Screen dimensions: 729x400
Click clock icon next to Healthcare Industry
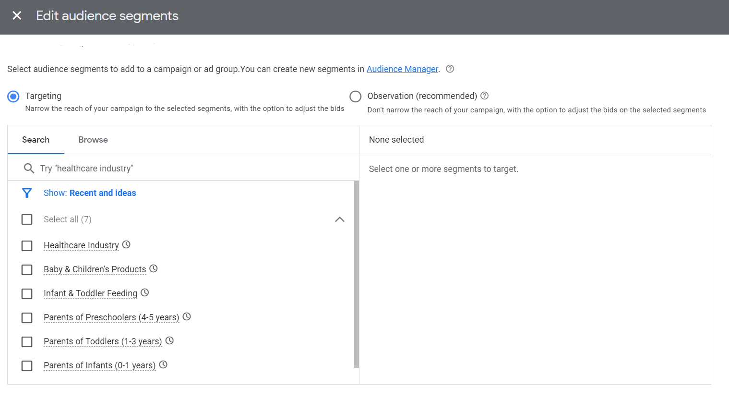(126, 244)
